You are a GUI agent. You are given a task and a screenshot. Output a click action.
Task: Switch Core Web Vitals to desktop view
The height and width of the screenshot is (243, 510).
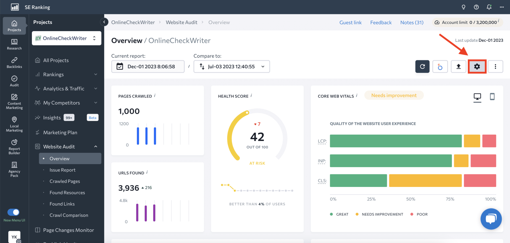pyautogui.click(x=477, y=97)
